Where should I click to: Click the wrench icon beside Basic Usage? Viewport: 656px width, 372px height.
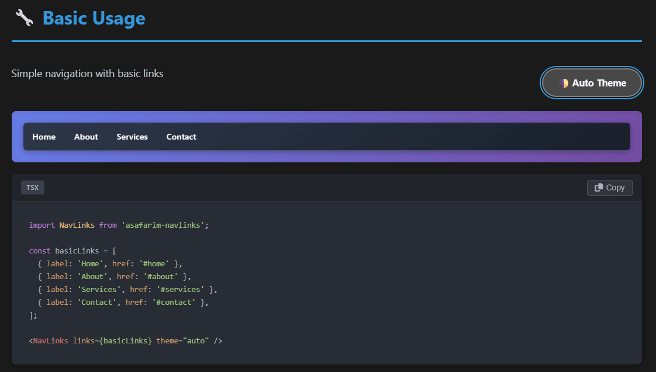click(x=23, y=18)
